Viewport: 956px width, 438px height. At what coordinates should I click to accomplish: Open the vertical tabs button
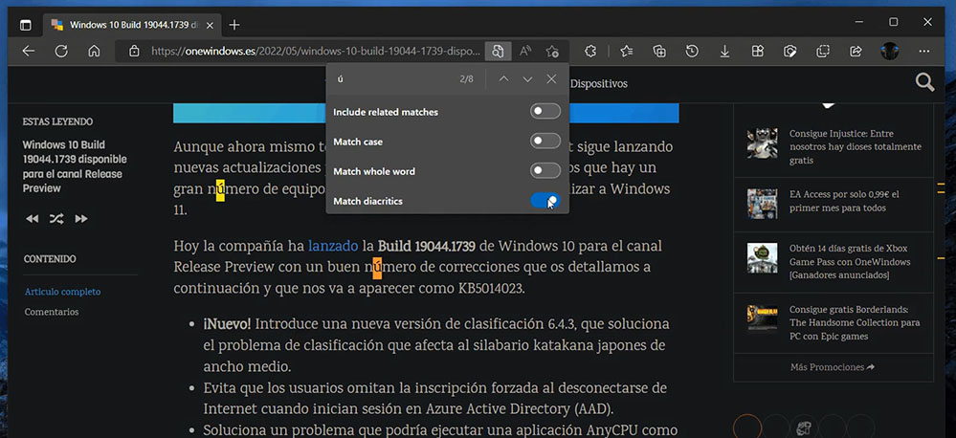coord(25,25)
